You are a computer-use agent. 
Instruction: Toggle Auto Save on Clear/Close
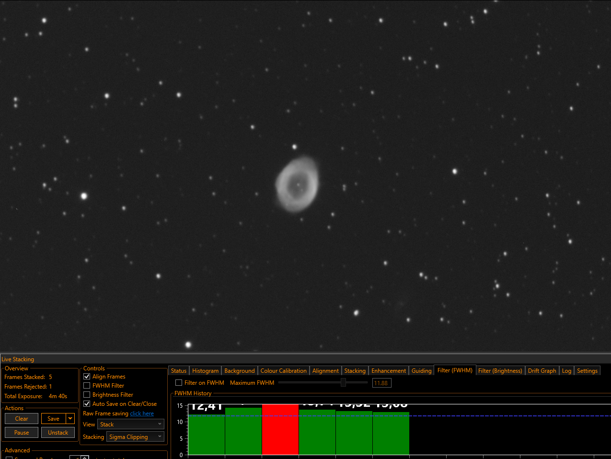pyautogui.click(x=87, y=404)
